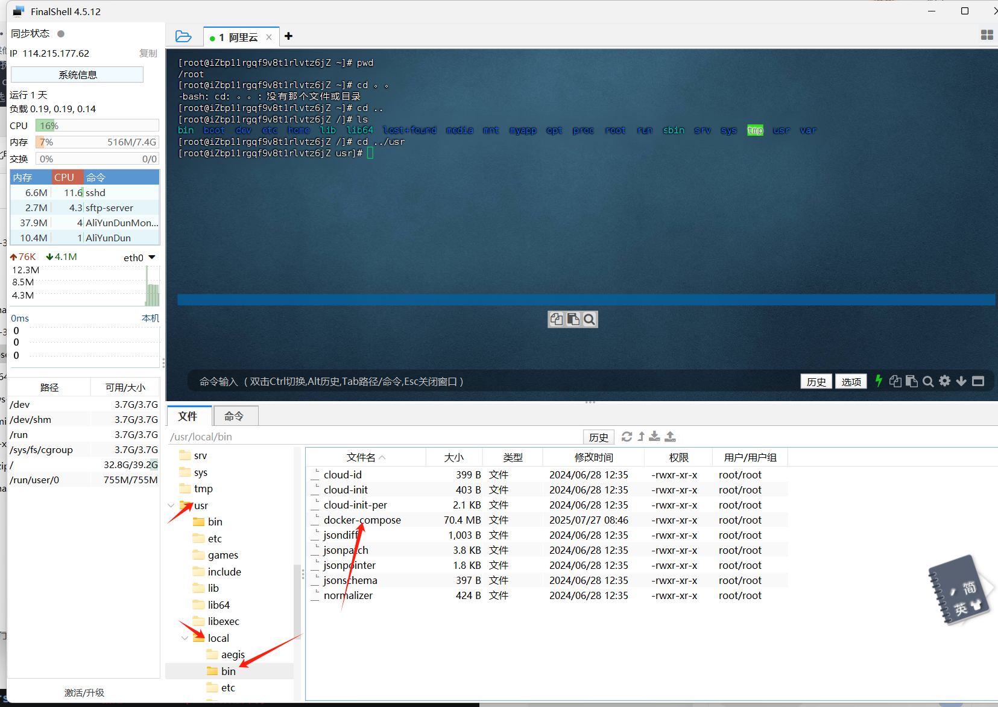Click the /dev/shm disk path row

click(84, 419)
